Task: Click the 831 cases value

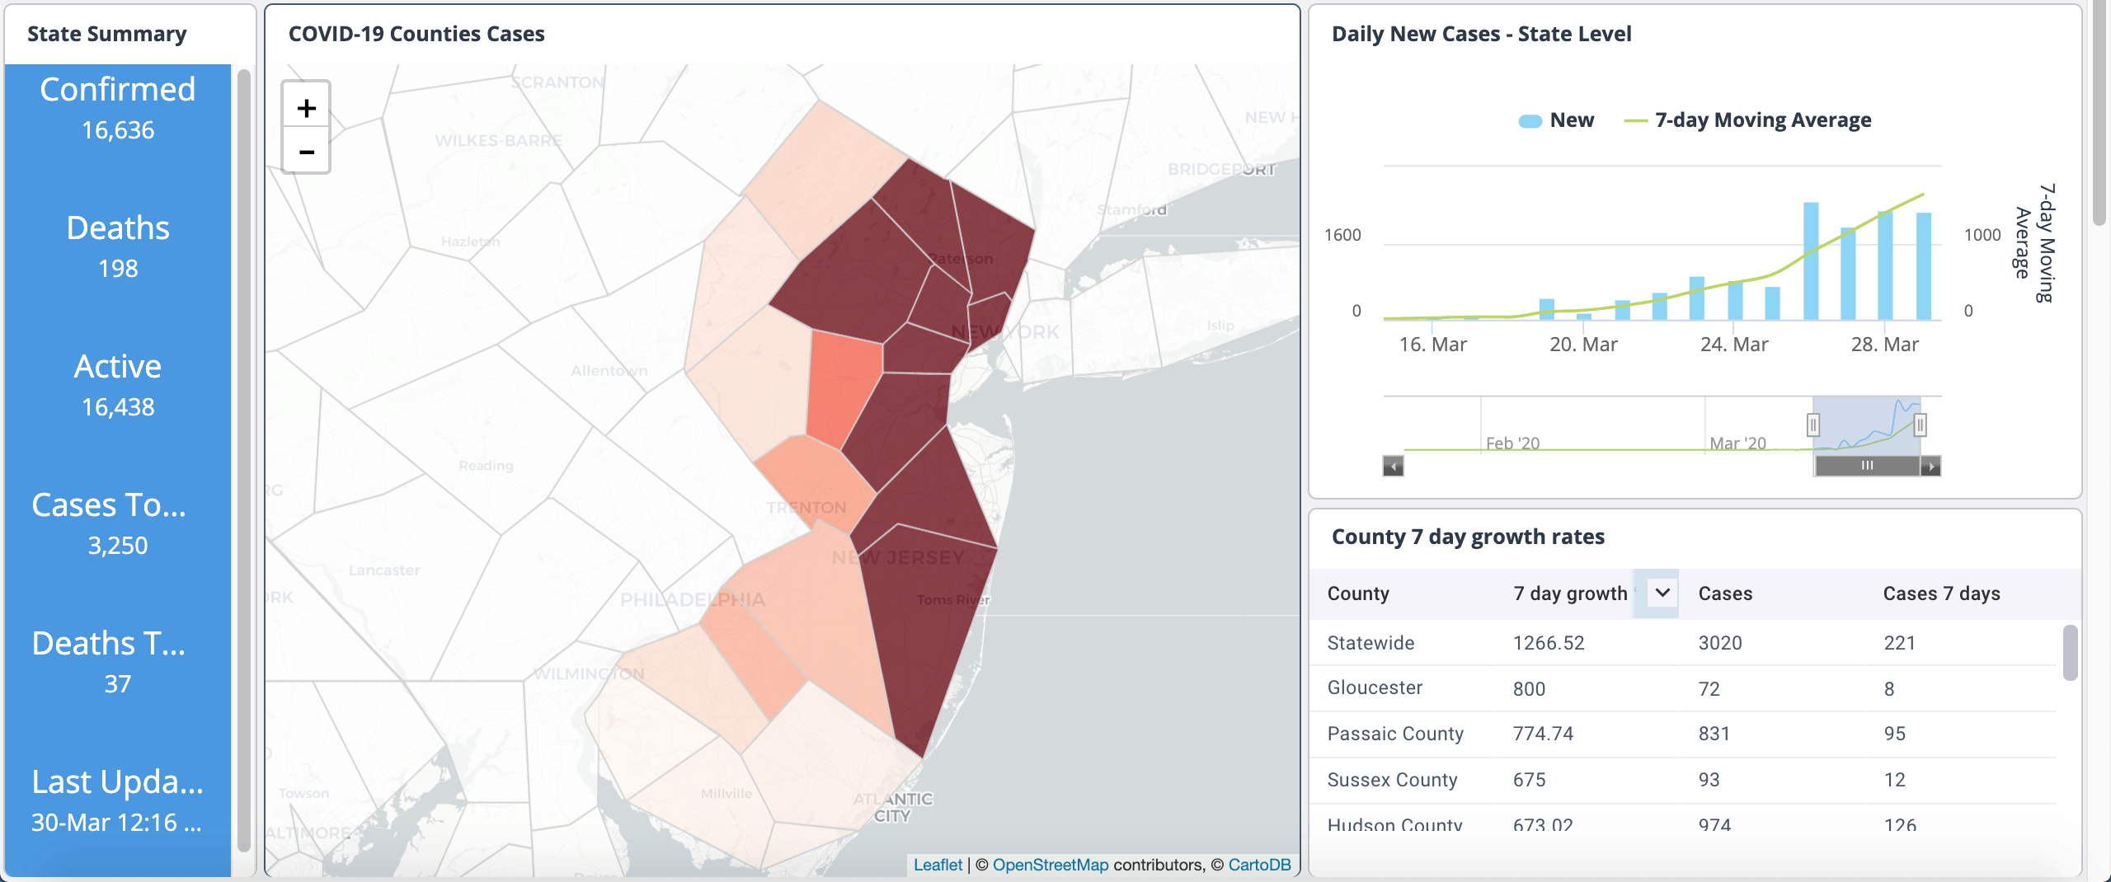Action: [x=1714, y=734]
